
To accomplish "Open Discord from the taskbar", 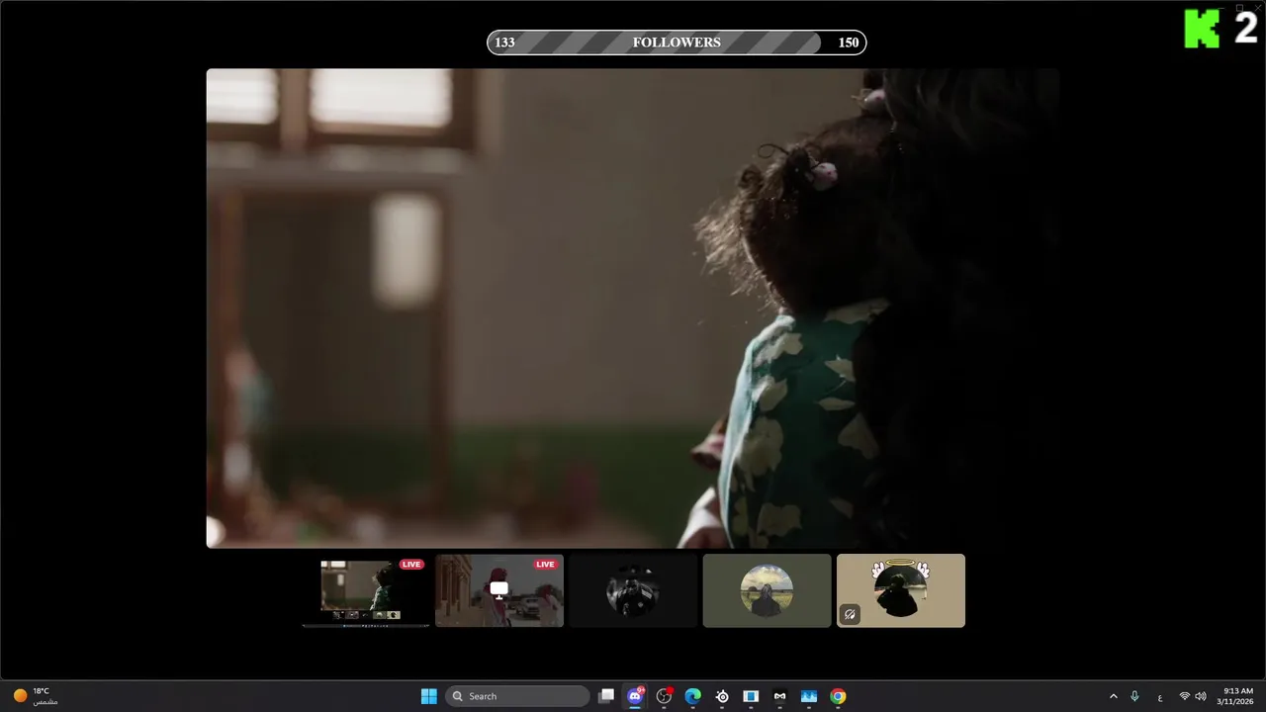I will [x=635, y=696].
